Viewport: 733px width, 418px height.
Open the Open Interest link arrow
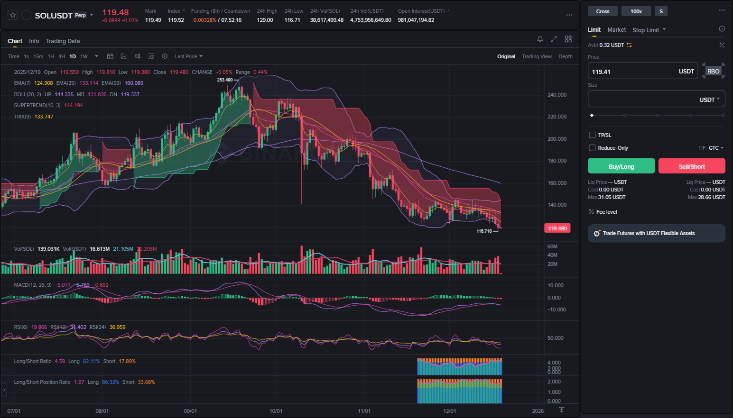coord(448,10)
